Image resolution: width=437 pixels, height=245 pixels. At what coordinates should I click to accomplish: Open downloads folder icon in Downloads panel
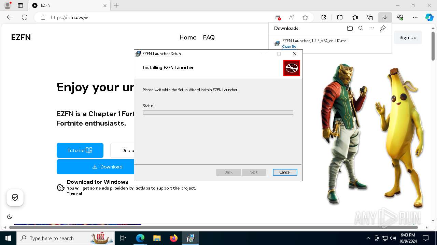pos(350,28)
